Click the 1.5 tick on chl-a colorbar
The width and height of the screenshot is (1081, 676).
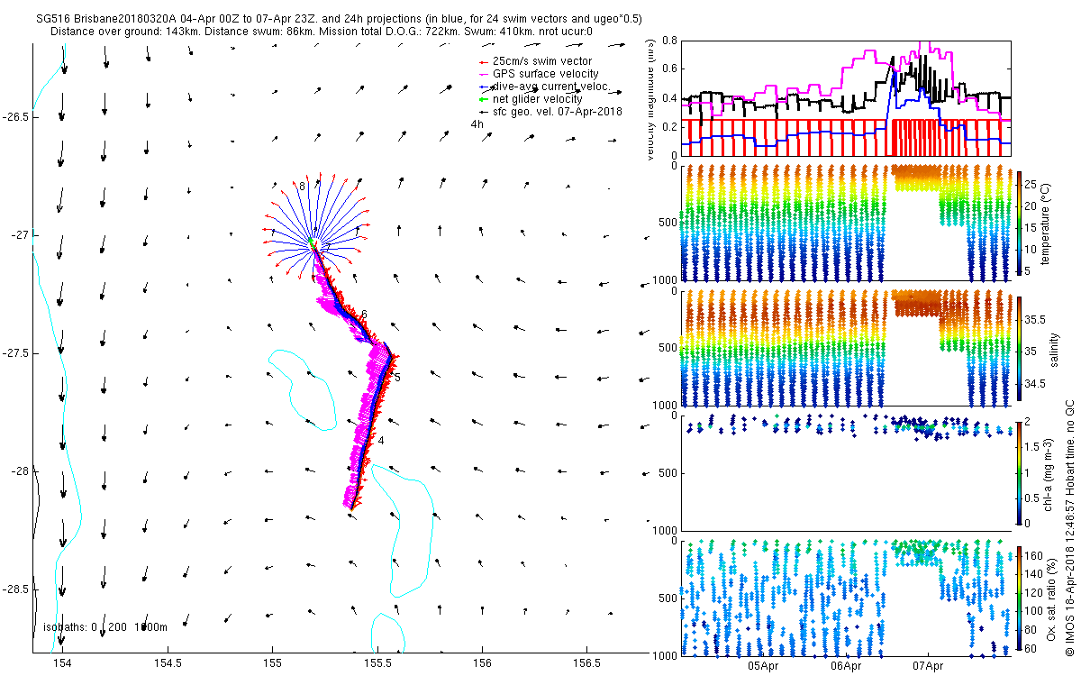(1033, 445)
